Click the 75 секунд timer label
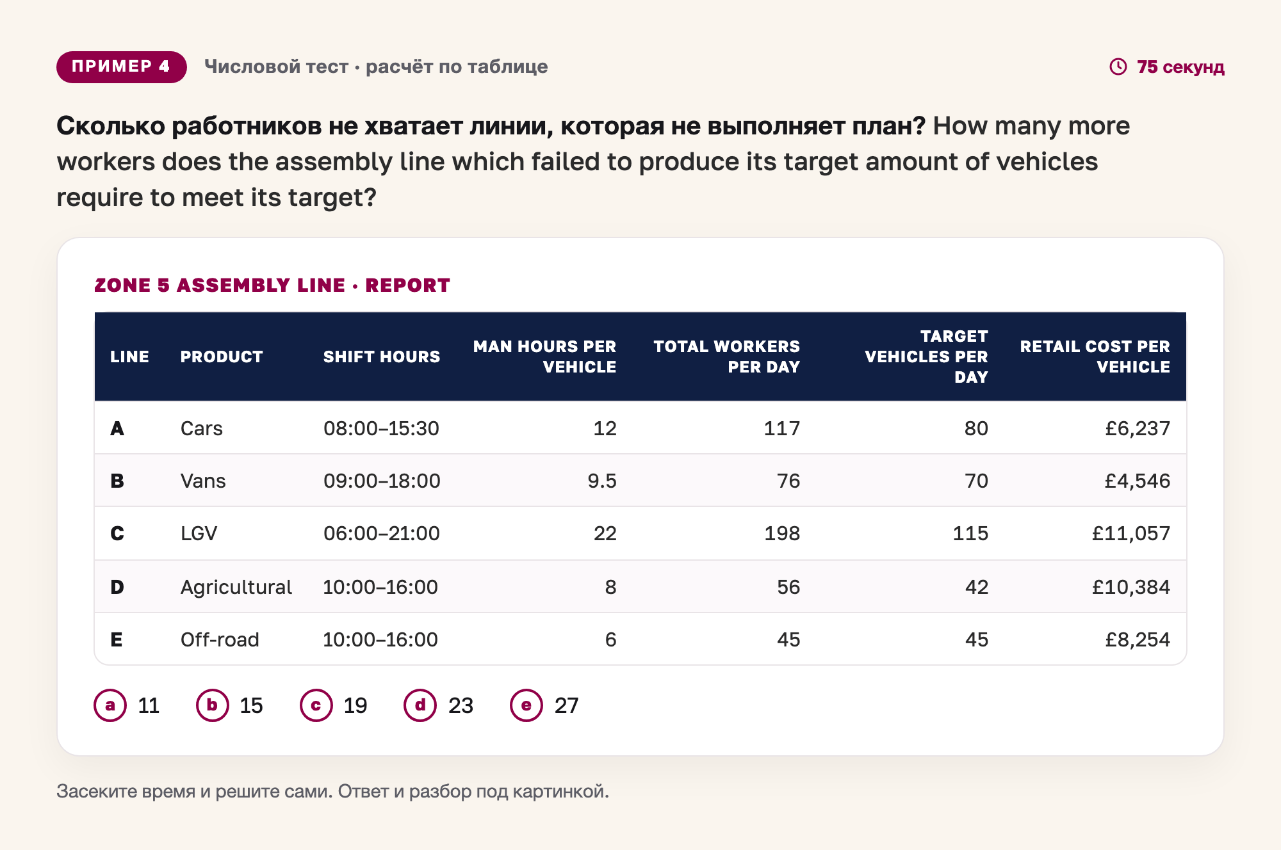This screenshot has width=1281, height=850. [x=1180, y=67]
